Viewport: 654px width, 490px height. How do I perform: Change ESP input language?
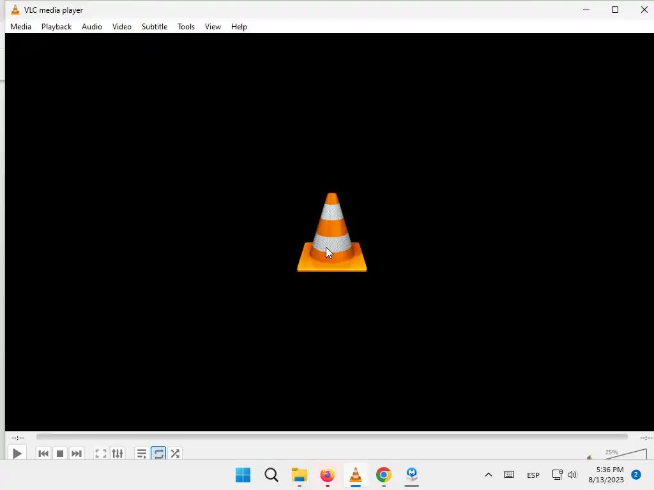533,475
